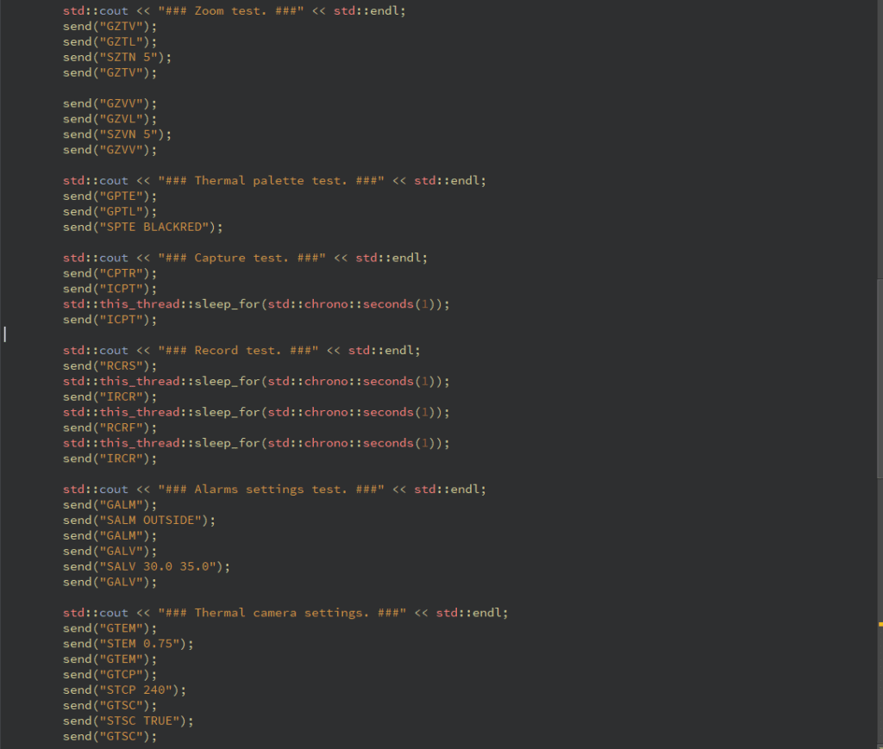Screen dimensions: 883x749
Task: Jump to the yellow marker in scrollbar
Action: click(x=880, y=624)
